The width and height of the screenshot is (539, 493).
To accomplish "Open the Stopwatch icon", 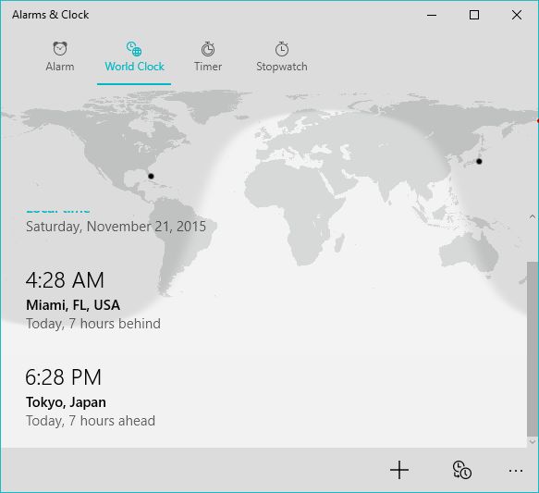I will [x=282, y=49].
